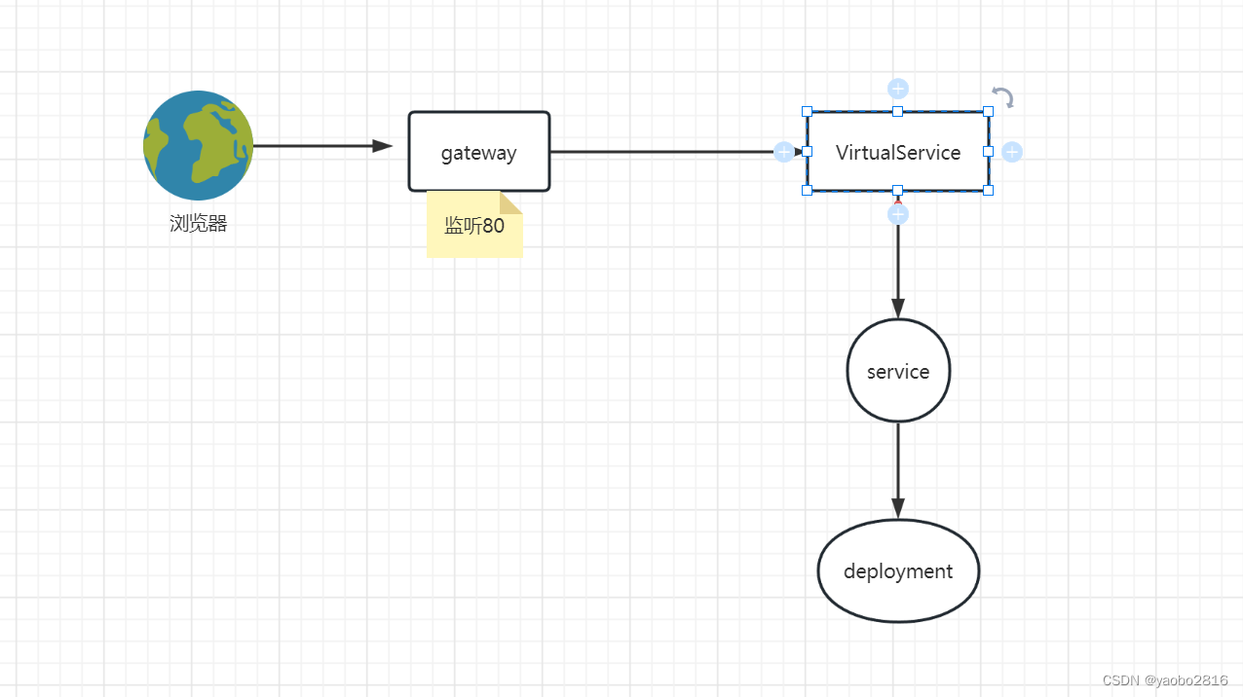This screenshot has height=697, width=1243.
Task: Click the globe icon labeled 浏览器
Action: (198, 145)
